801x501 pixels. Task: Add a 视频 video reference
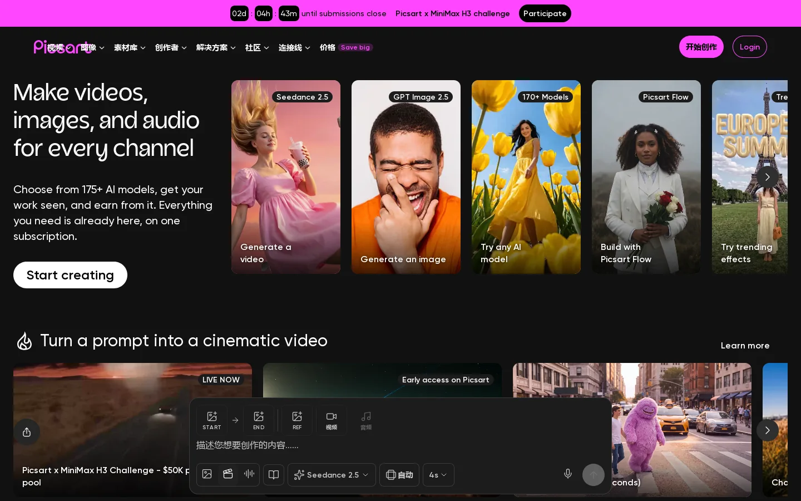(x=332, y=420)
